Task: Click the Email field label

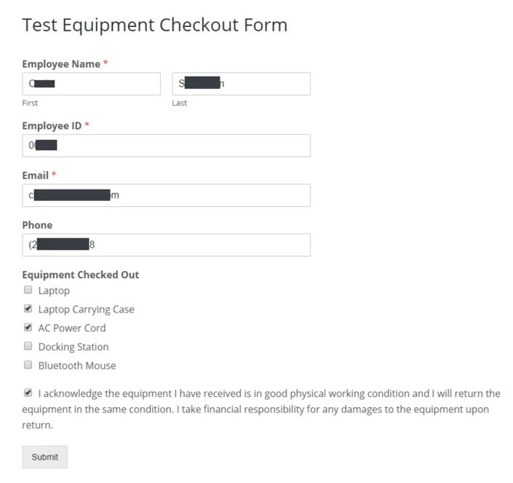Action: point(36,176)
